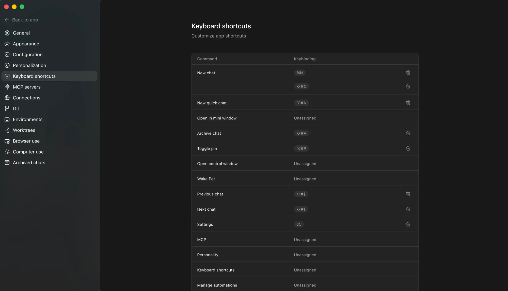
Task: Go to Configuration settings
Action: click(49, 54)
